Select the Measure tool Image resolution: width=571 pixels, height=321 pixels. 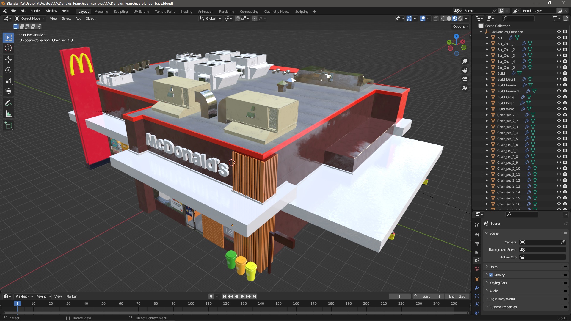coord(8,114)
